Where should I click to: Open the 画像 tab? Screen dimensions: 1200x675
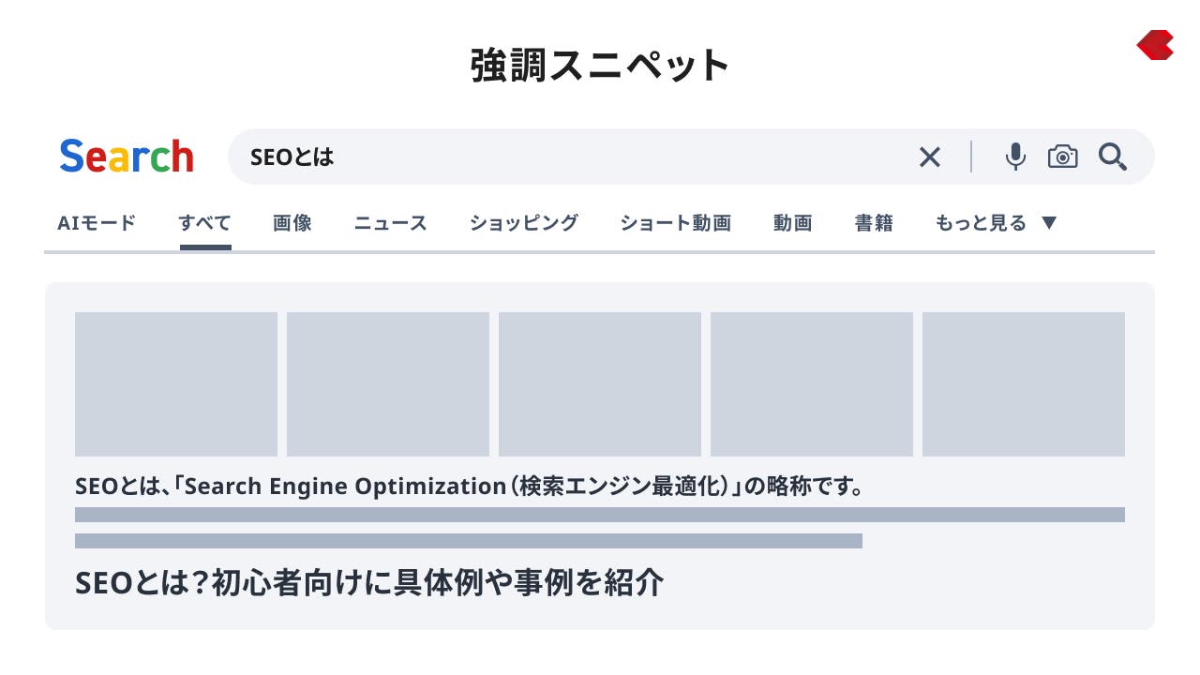point(292,223)
